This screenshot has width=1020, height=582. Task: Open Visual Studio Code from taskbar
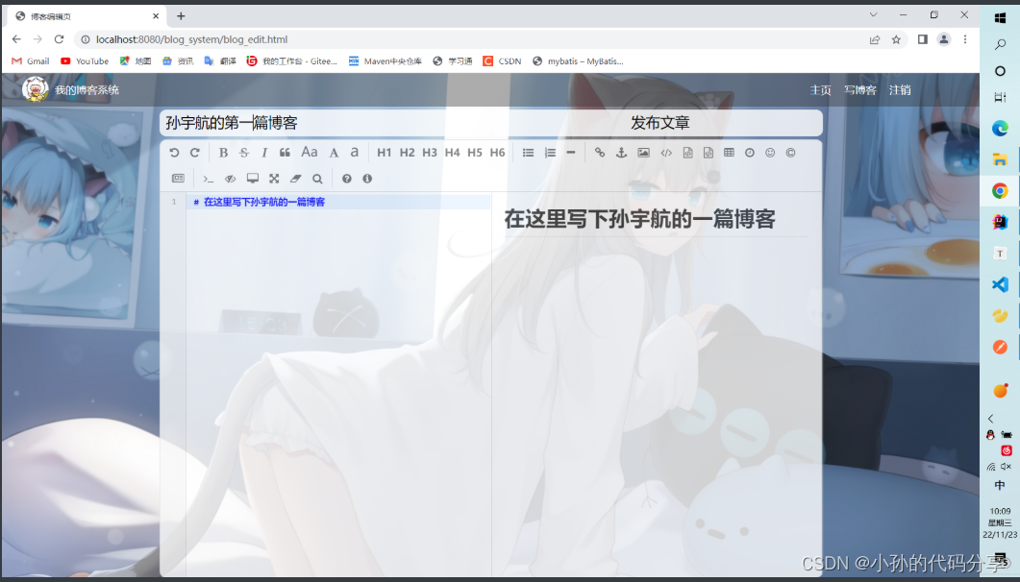(1001, 284)
